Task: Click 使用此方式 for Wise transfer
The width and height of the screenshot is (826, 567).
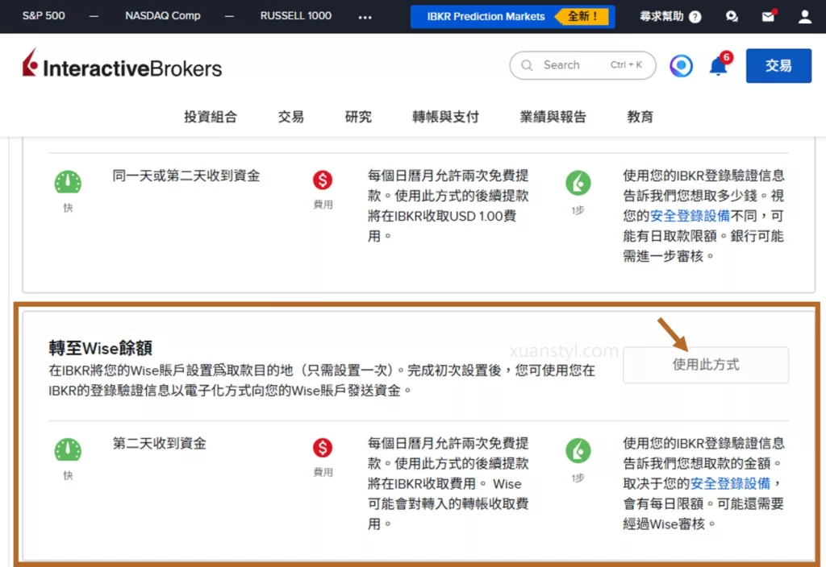Action: click(x=705, y=365)
